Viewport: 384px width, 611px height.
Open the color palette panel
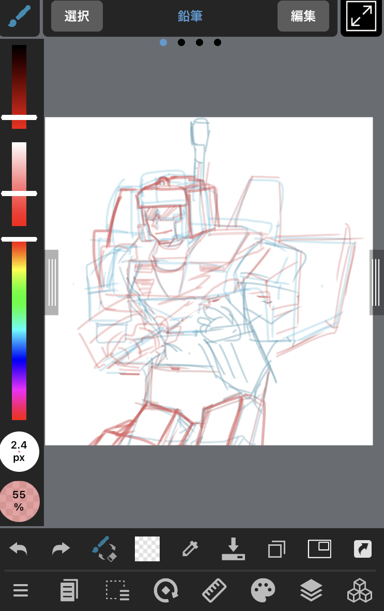pos(263,590)
